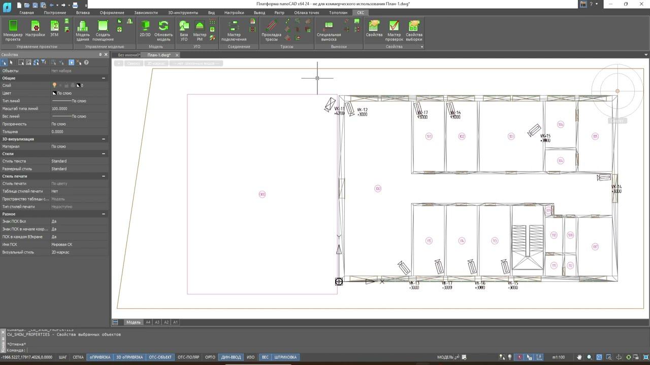Image resolution: width=650 pixels, height=365 pixels.
Task: Open Свойства tool in СКС ribbon
Action: [374, 28]
